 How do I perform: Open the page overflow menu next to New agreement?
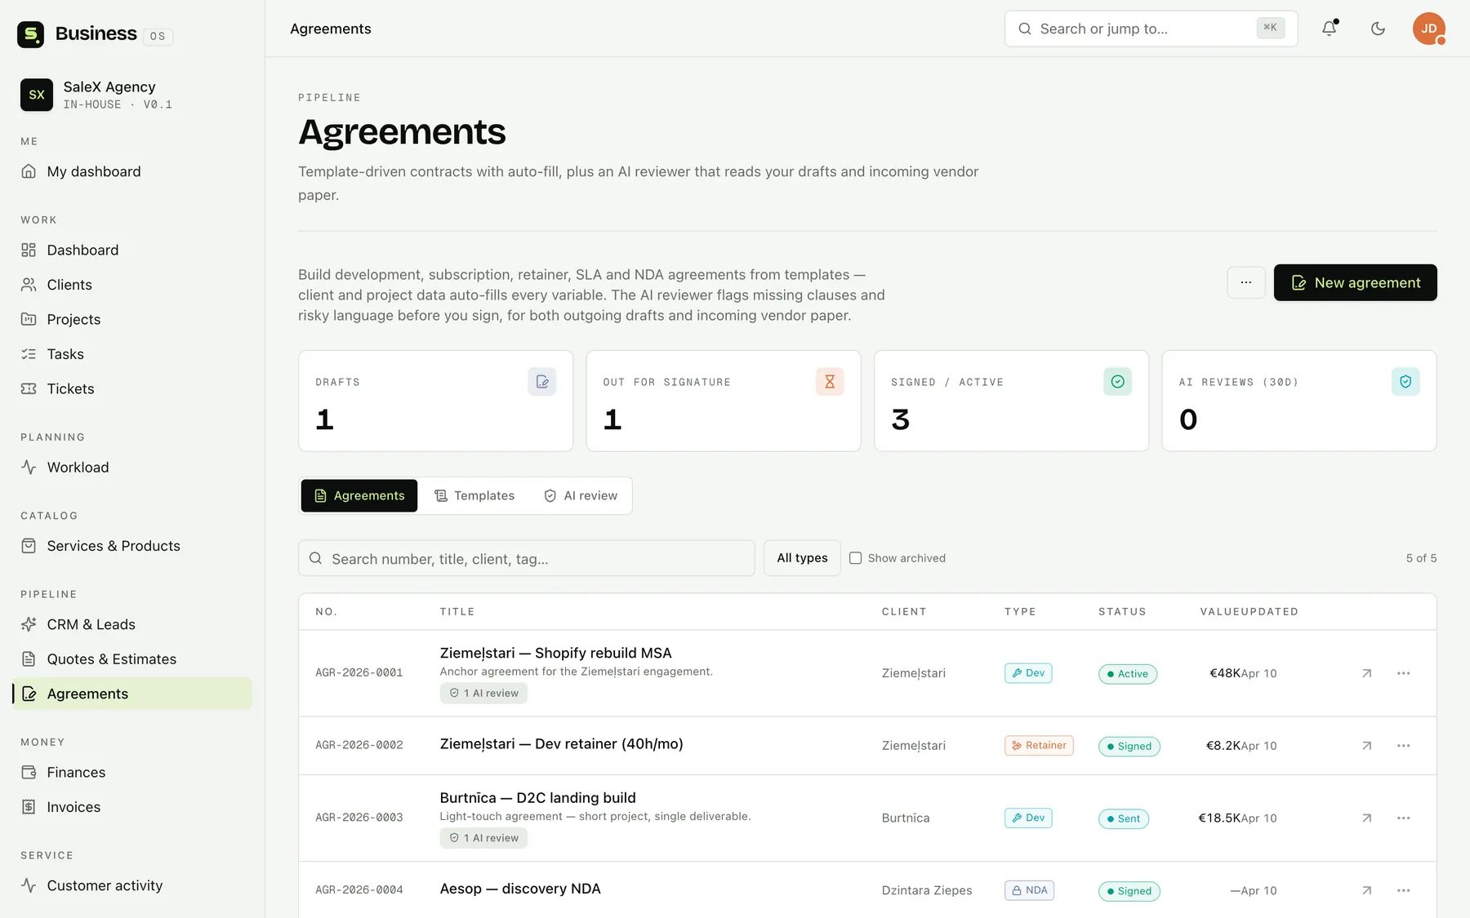[1246, 282]
